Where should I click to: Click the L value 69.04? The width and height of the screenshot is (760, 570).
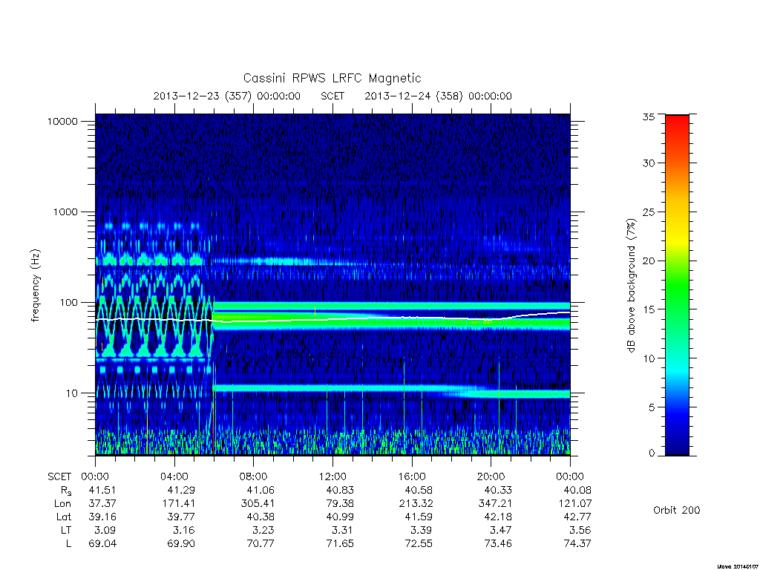pos(102,544)
